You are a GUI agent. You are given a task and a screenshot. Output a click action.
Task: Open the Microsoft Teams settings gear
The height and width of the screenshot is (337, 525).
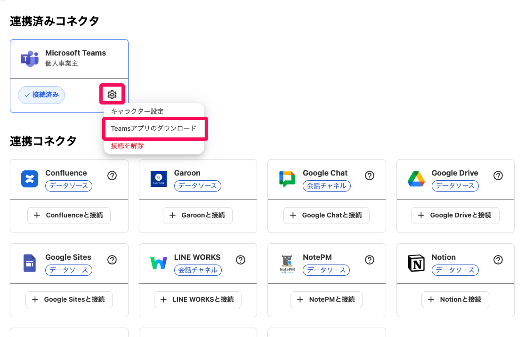pos(112,95)
